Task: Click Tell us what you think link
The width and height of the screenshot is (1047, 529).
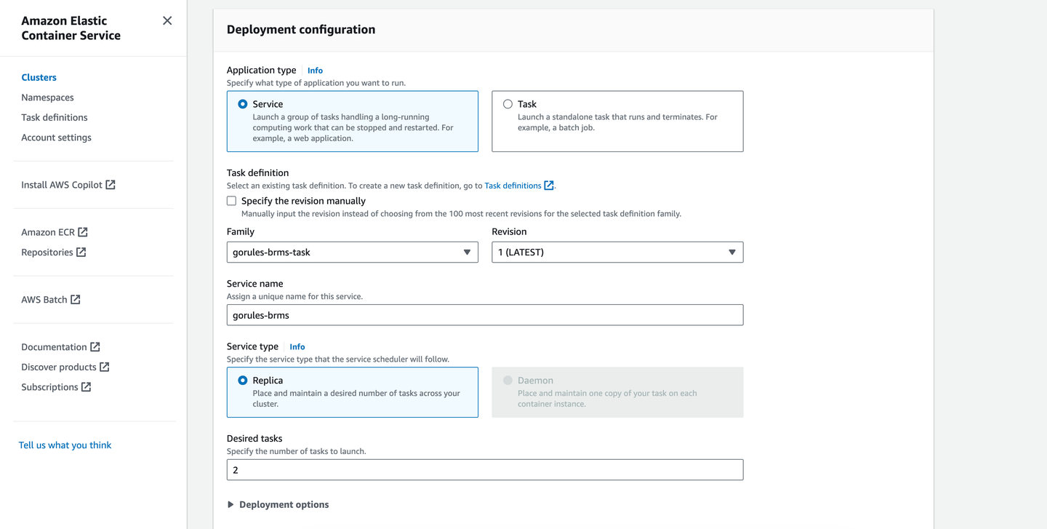Action: pos(65,445)
